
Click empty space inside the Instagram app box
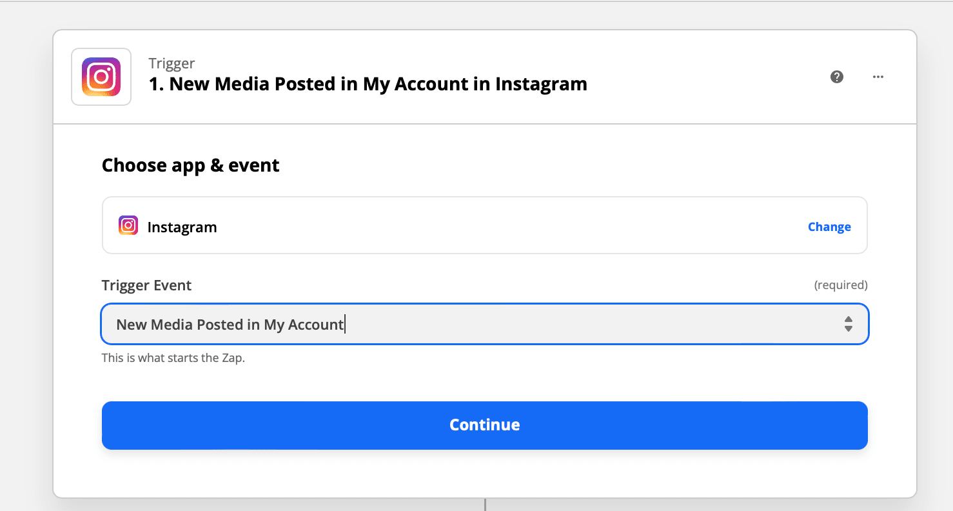point(509,226)
